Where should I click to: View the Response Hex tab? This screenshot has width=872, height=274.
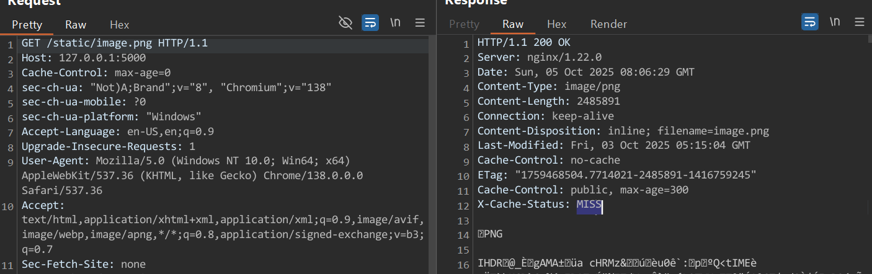tap(556, 24)
